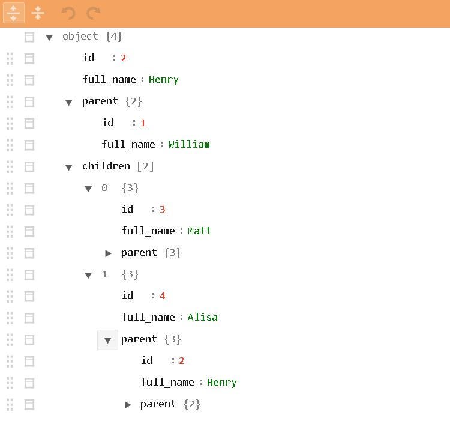Expand the nested parent {2} at bottom

click(127, 405)
